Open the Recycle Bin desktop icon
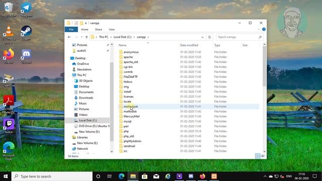322x181 pixels. (x=9, y=9)
